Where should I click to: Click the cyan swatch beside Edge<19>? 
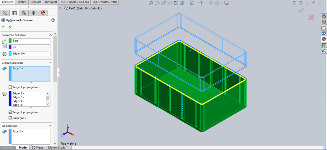pos(10,54)
